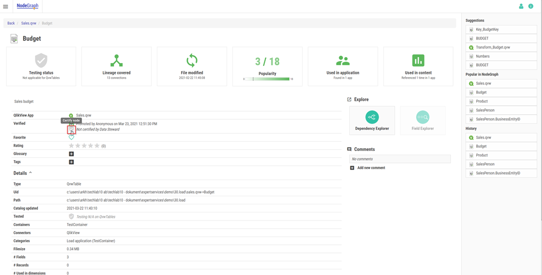Viewport: 542px width, 275px height.
Task: Click the table icon beside Budget title
Action: (14, 39)
